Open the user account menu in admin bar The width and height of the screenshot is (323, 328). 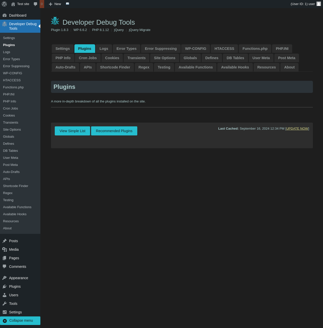click(x=306, y=4)
